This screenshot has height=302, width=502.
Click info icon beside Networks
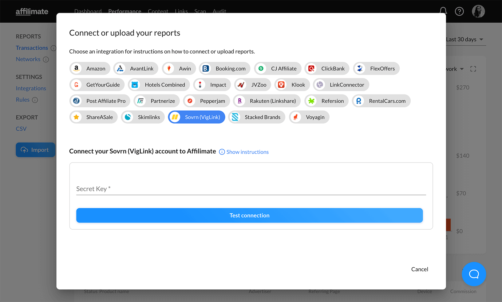pos(46,59)
